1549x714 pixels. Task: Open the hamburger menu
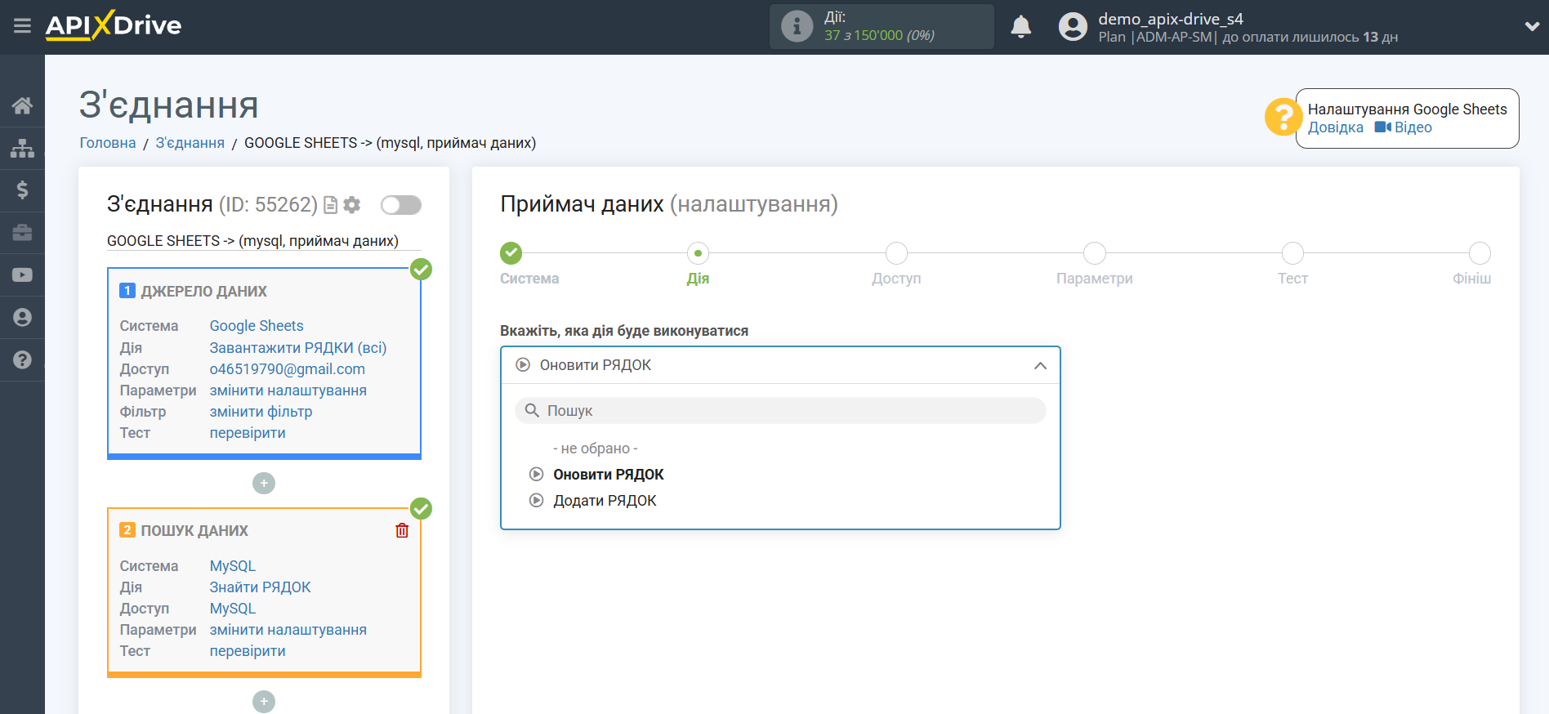(22, 26)
